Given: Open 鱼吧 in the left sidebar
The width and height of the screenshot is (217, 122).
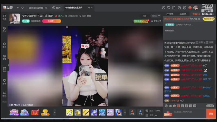Looking at the screenshot, I should coord(4,94).
